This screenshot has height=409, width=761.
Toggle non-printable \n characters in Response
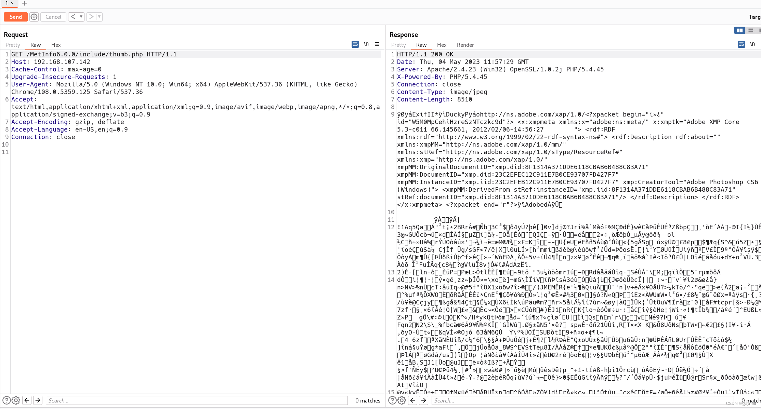coord(752,44)
